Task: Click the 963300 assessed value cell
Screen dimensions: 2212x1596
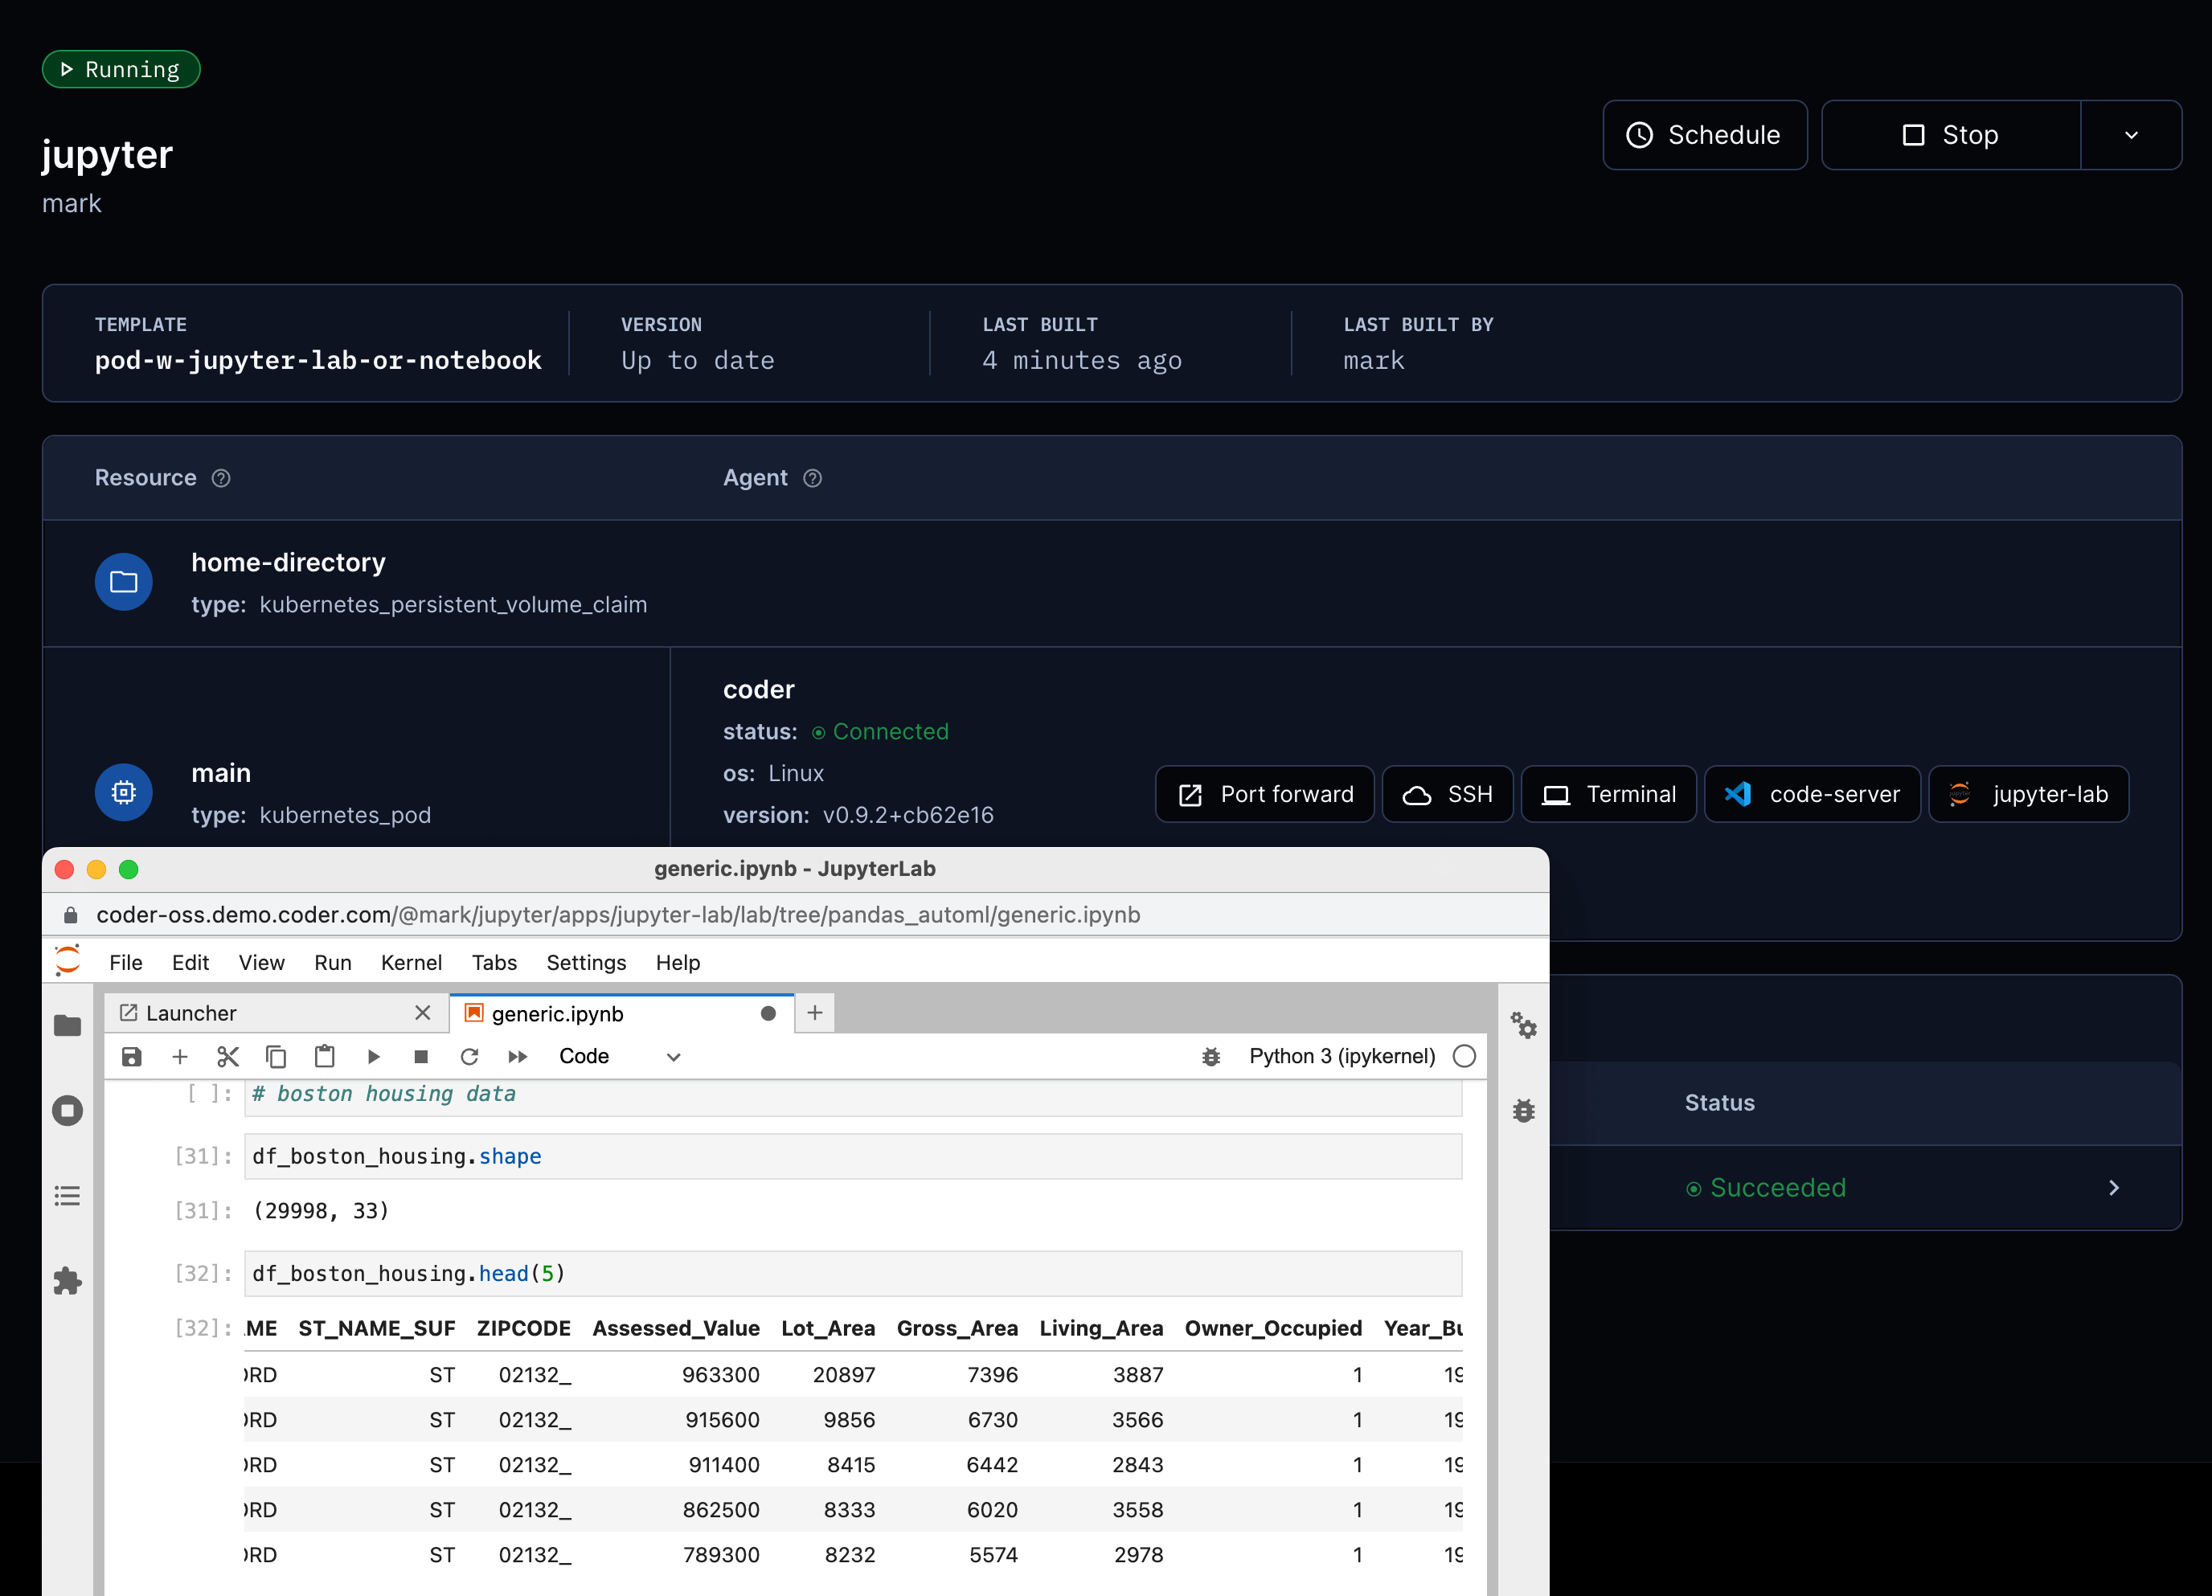Action: [x=721, y=1376]
